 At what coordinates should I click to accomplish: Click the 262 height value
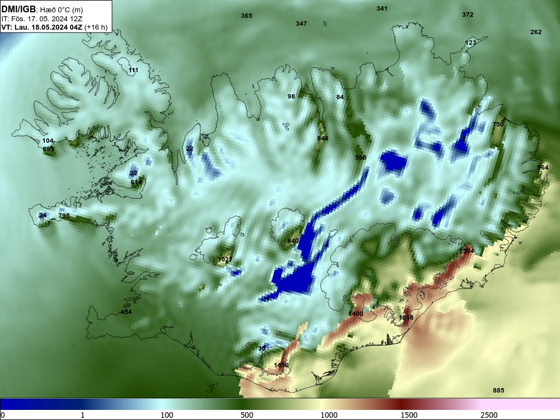536,32
